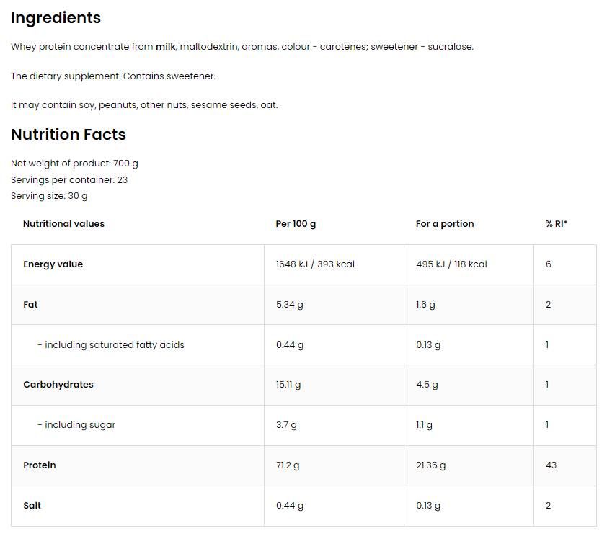Click the bold word milk in ingredients
This screenshot has width=607, height=536.
point(164,47)
